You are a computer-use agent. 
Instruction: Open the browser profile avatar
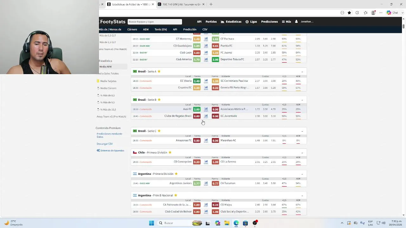[x=373, y=13]
